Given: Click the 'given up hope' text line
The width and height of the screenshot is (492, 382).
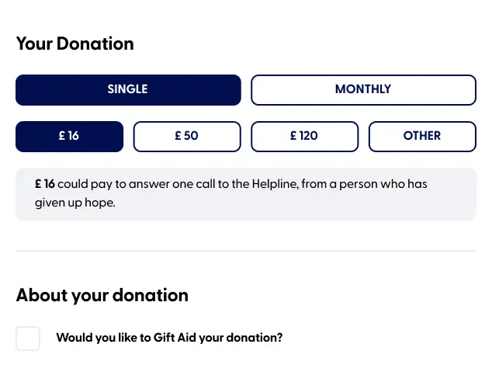Looking at the screenshot, I should click(74, 203).
